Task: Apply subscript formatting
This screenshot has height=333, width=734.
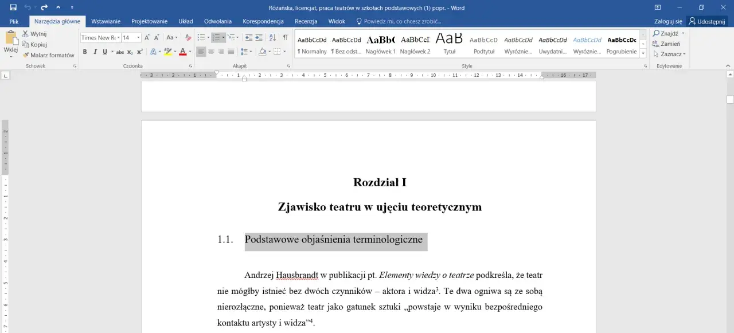Action: (130, 52)
